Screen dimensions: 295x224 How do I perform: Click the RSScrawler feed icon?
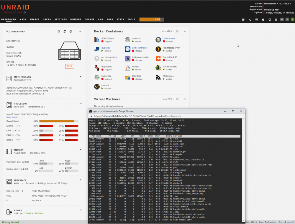pos(158,77)
